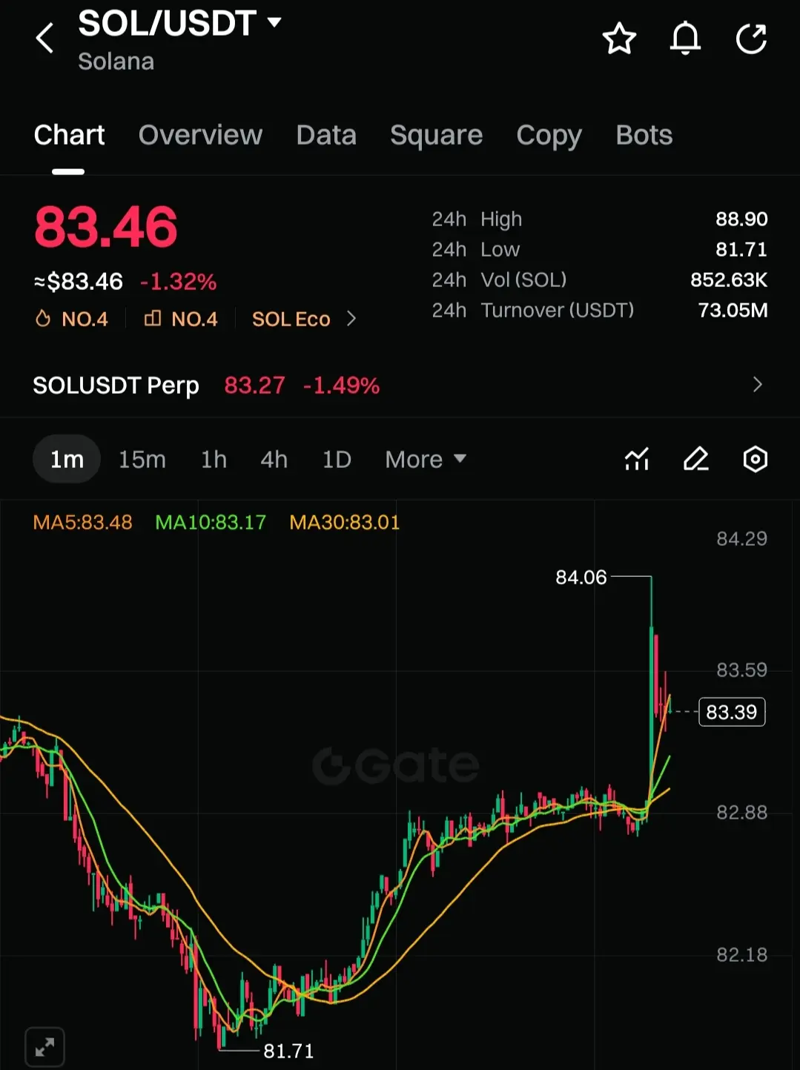Image resolution: width=800 pixels, height=1070 pixels.
Task: Tap the volume rank NO.4 badge
Action: pyautogui.click(x=181, y=319)
